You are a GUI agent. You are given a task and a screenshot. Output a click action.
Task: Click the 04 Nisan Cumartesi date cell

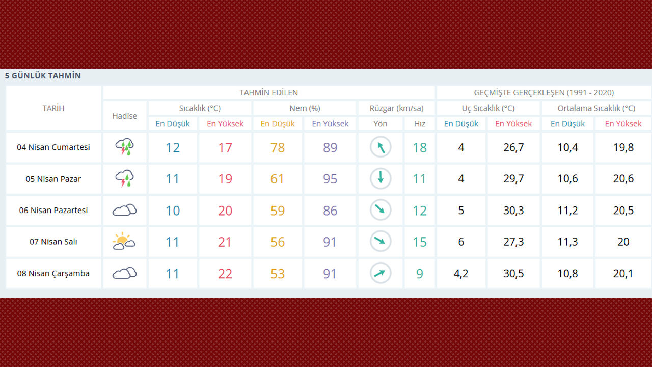click(x=53, y=147)
